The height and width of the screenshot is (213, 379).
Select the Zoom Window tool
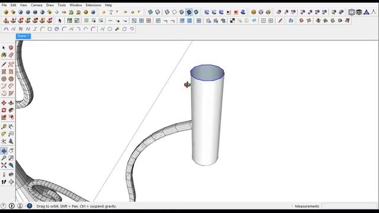pyautogui.click(x=11, y=158)
